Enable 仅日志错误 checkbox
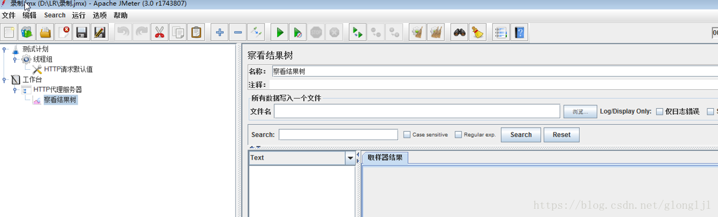This screenshot has height=217, width=718. click(660, 111)
